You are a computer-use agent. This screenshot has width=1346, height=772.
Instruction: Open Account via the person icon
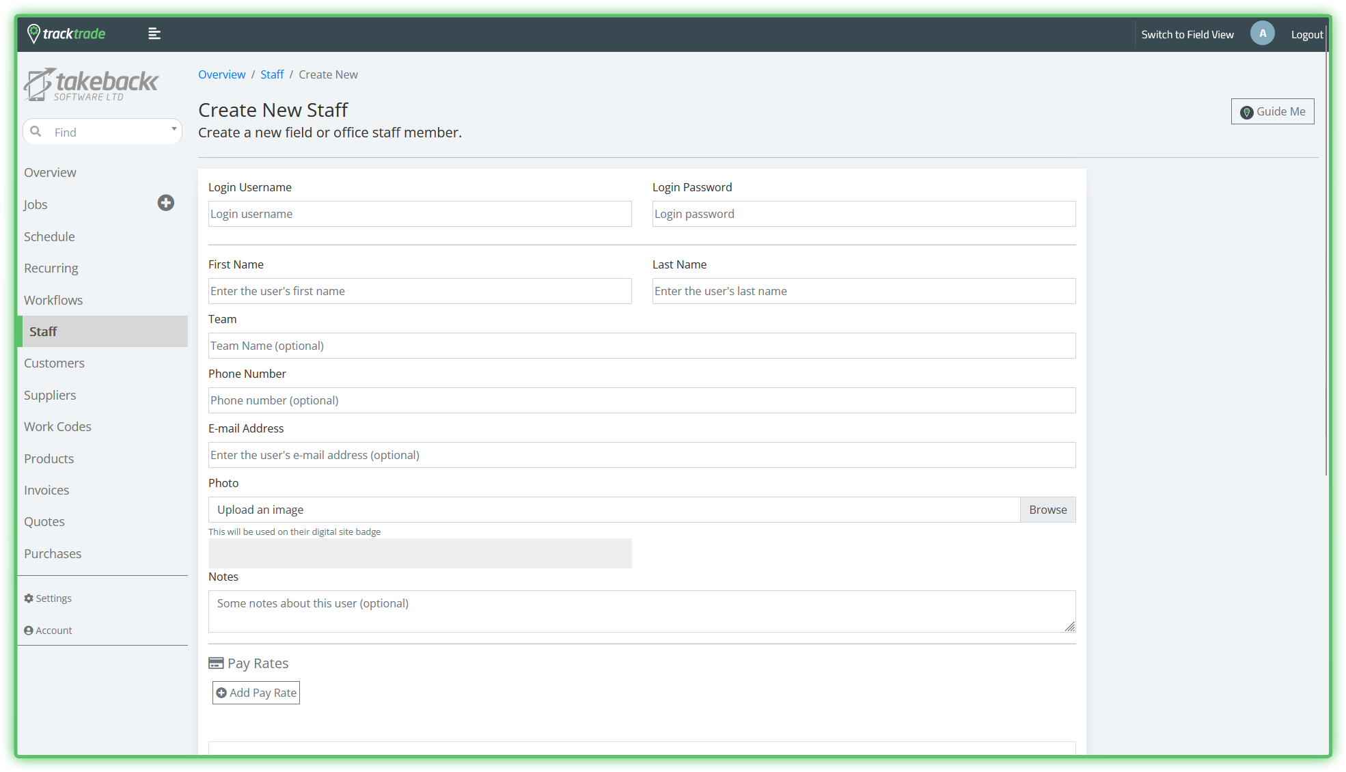(x=29, y=631)
